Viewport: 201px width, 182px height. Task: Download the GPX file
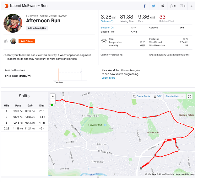tap(158, 96)
